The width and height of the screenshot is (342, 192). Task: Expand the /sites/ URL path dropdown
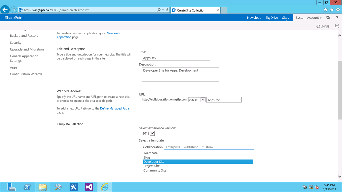[203, 100]
